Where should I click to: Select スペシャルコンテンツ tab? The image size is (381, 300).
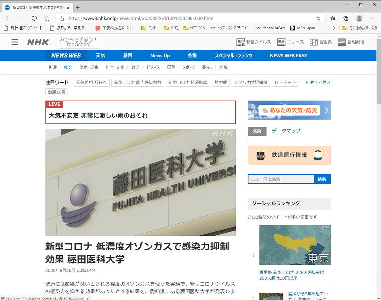233,56
